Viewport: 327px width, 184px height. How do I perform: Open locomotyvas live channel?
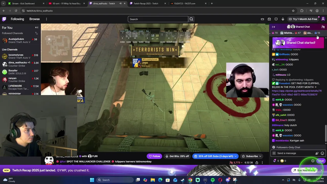pos(20,56)
